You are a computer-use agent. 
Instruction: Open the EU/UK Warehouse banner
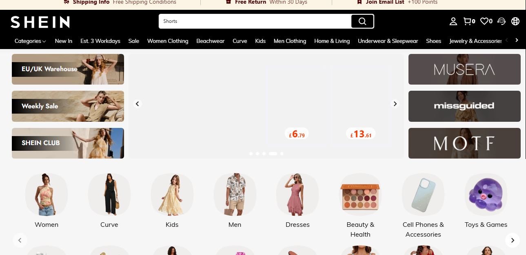[x=68, y=69]
